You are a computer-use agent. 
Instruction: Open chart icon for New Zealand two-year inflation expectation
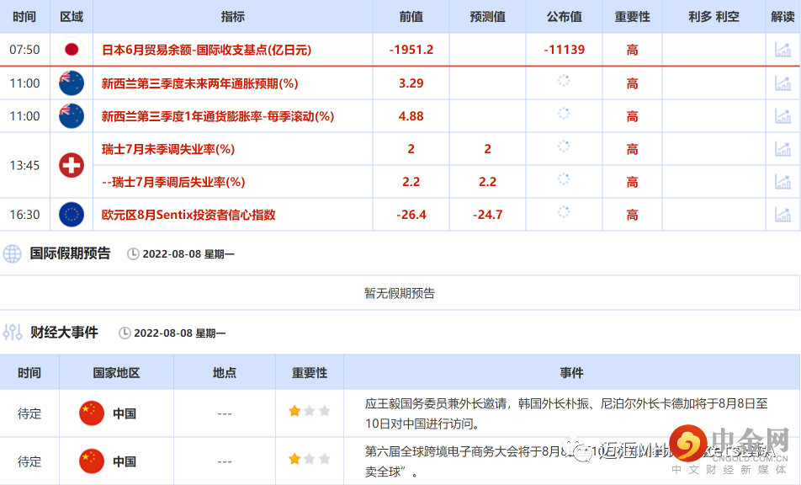point(782,83)
